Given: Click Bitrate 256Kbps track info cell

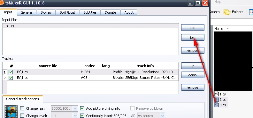Looking at the screenshot, I should 145,78.
